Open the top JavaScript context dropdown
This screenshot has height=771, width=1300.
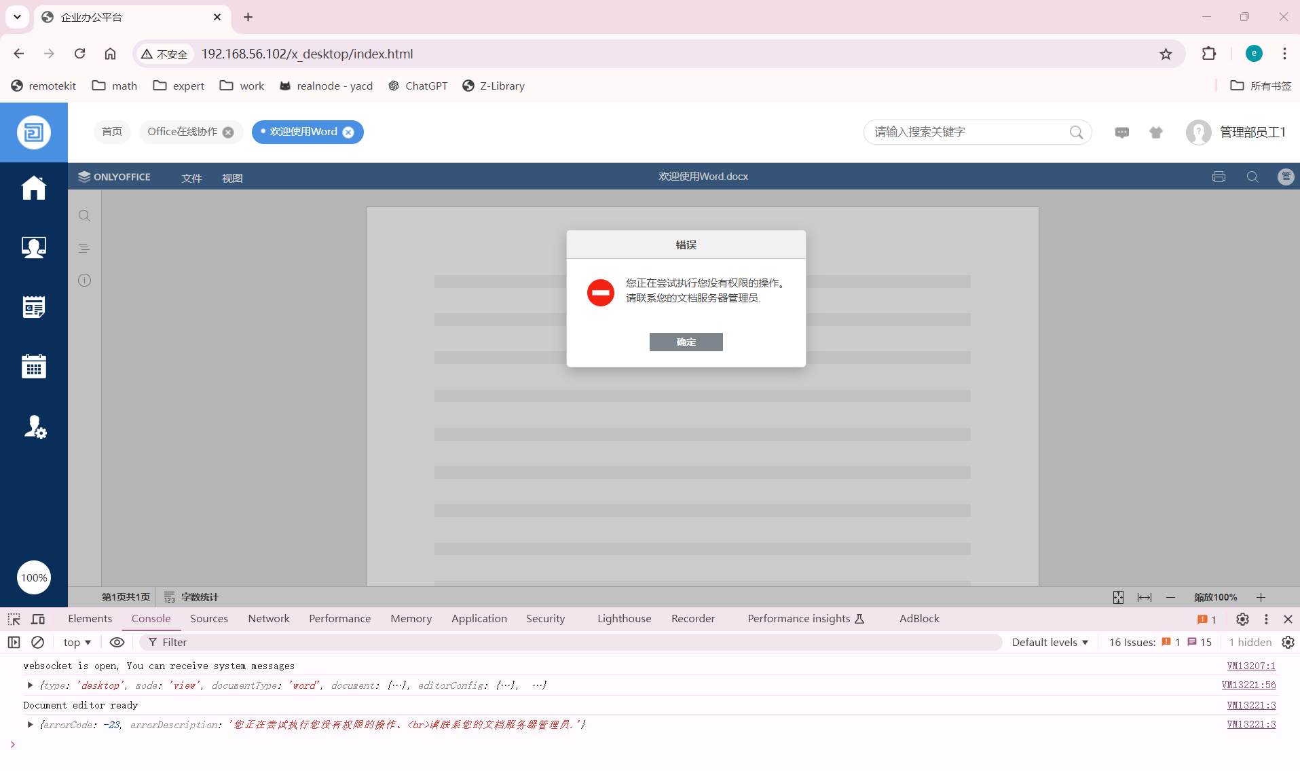click(x=77, y=642)
